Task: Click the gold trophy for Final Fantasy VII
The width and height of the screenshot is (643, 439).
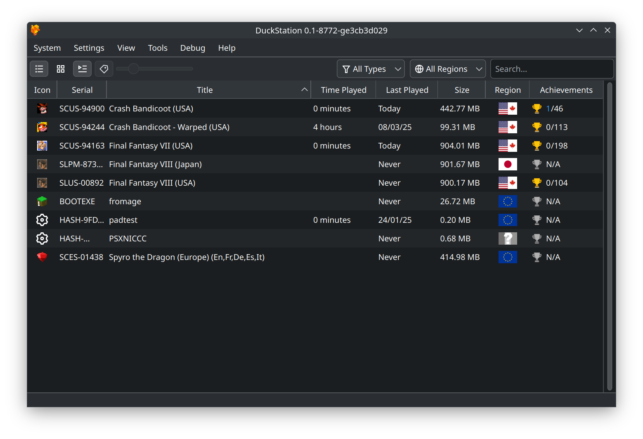Action: [x=537, y=146]
